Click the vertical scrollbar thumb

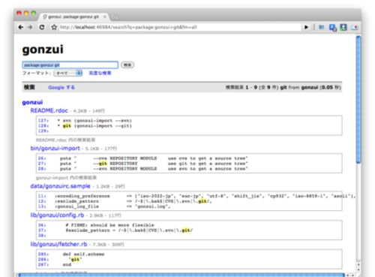tap(358, 99)
